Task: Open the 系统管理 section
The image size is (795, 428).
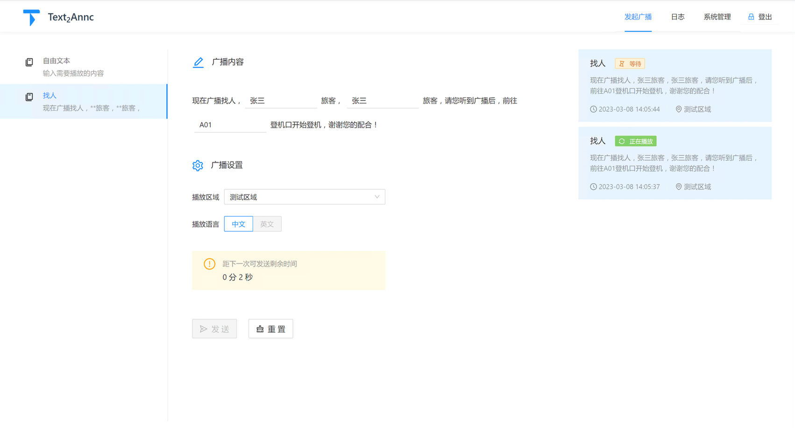Action: pyautogui.click(x=717, y=16)
